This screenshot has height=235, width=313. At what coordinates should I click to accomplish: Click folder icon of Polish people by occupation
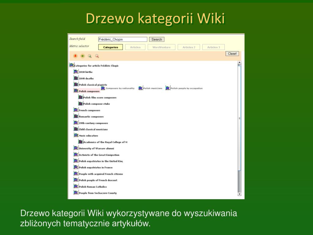tap(168, 88)
